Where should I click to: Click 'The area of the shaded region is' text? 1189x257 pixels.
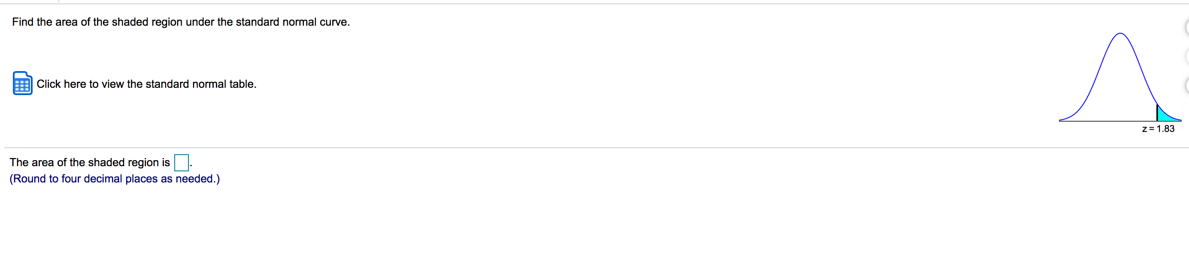point(90,163)
